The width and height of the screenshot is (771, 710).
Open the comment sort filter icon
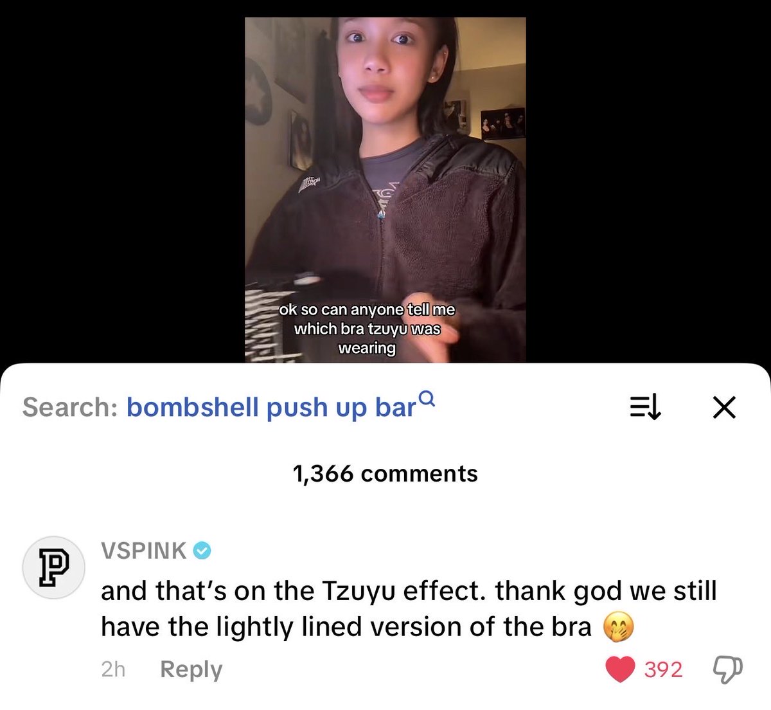click(644, 407)
